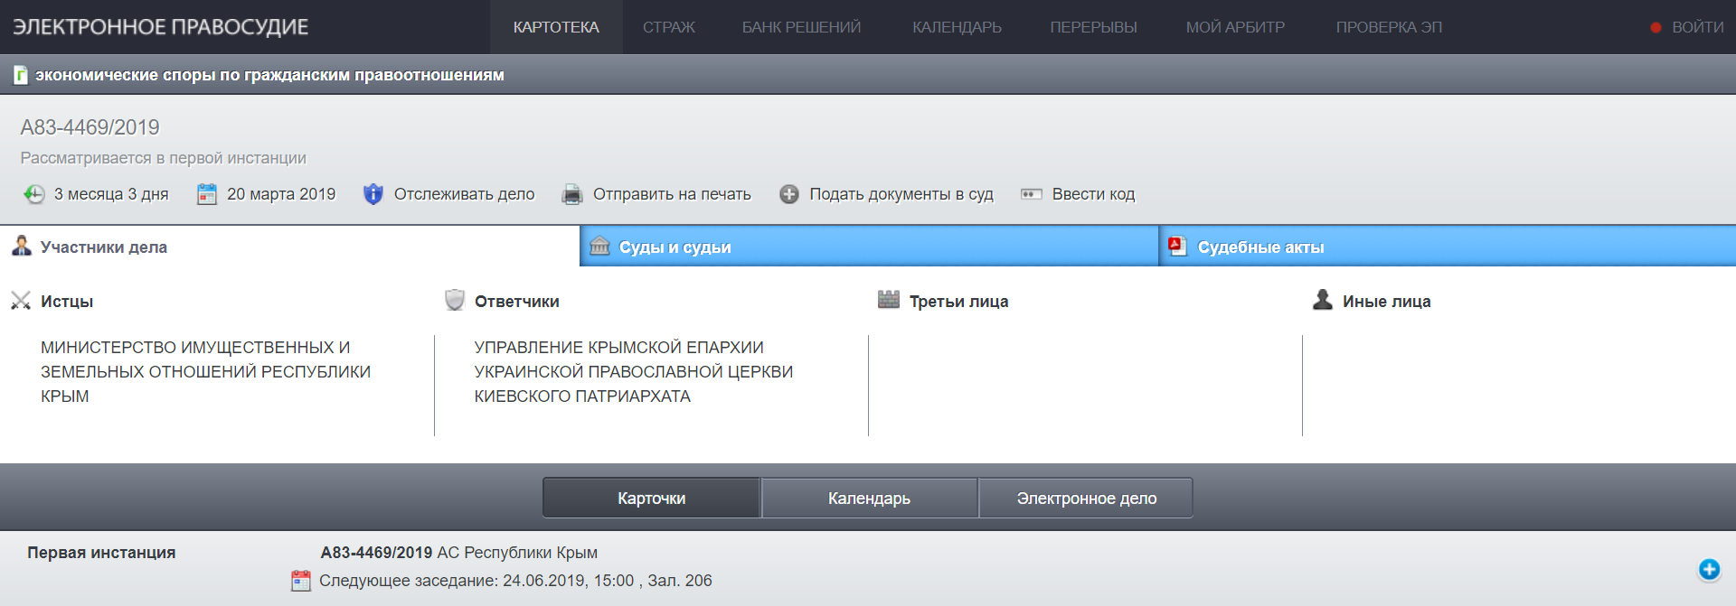
Task: Click the code entry icon
Action: (1031, 194)
